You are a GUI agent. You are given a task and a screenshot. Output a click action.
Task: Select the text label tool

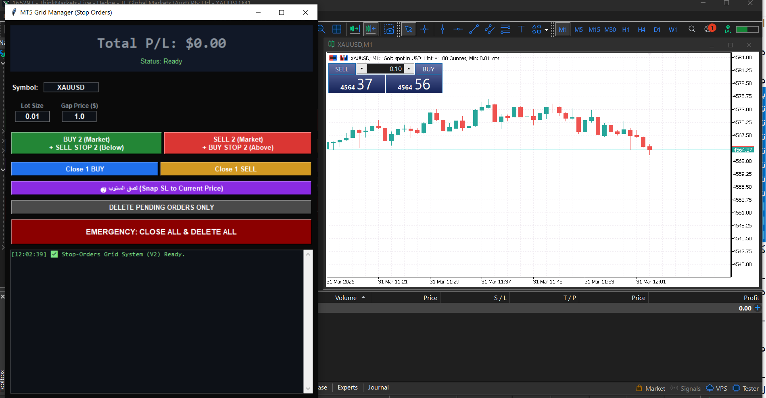point(521,29)
